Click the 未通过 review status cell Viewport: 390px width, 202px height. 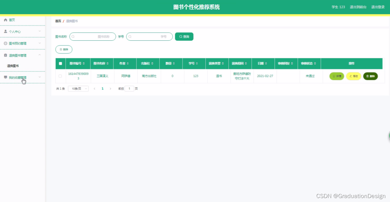pos(310,76)
